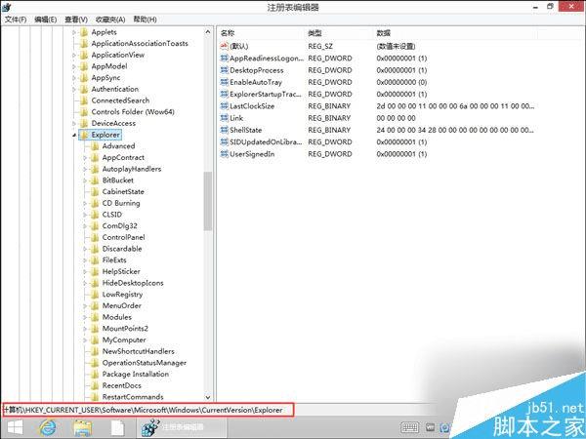The width and height of the screenshot is (586, 439).
Task: Click the Explorer key folder icon
Action: pyautogui.click(x=84, y=136)
